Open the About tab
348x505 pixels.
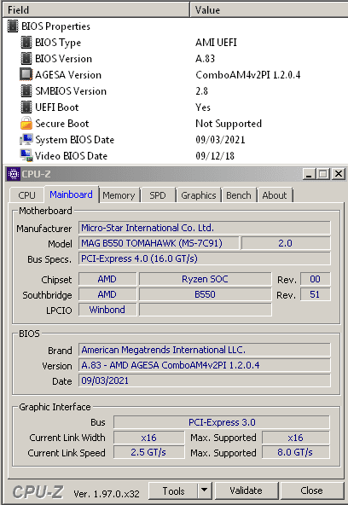tap(275, 195)
